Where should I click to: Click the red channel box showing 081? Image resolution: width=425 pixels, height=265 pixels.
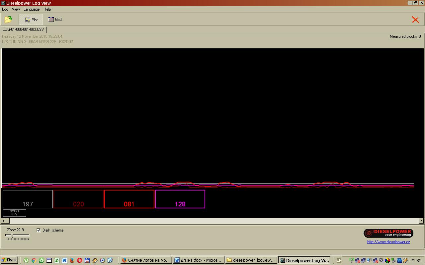click(x=129, y=199)
